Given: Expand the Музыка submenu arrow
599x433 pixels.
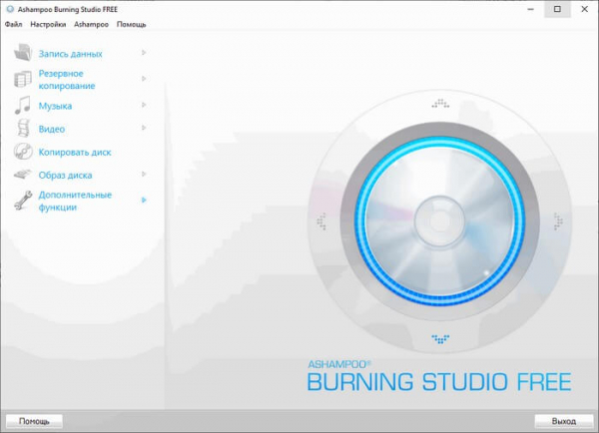Looking at the screenshot, I should [x=144, y=105].
